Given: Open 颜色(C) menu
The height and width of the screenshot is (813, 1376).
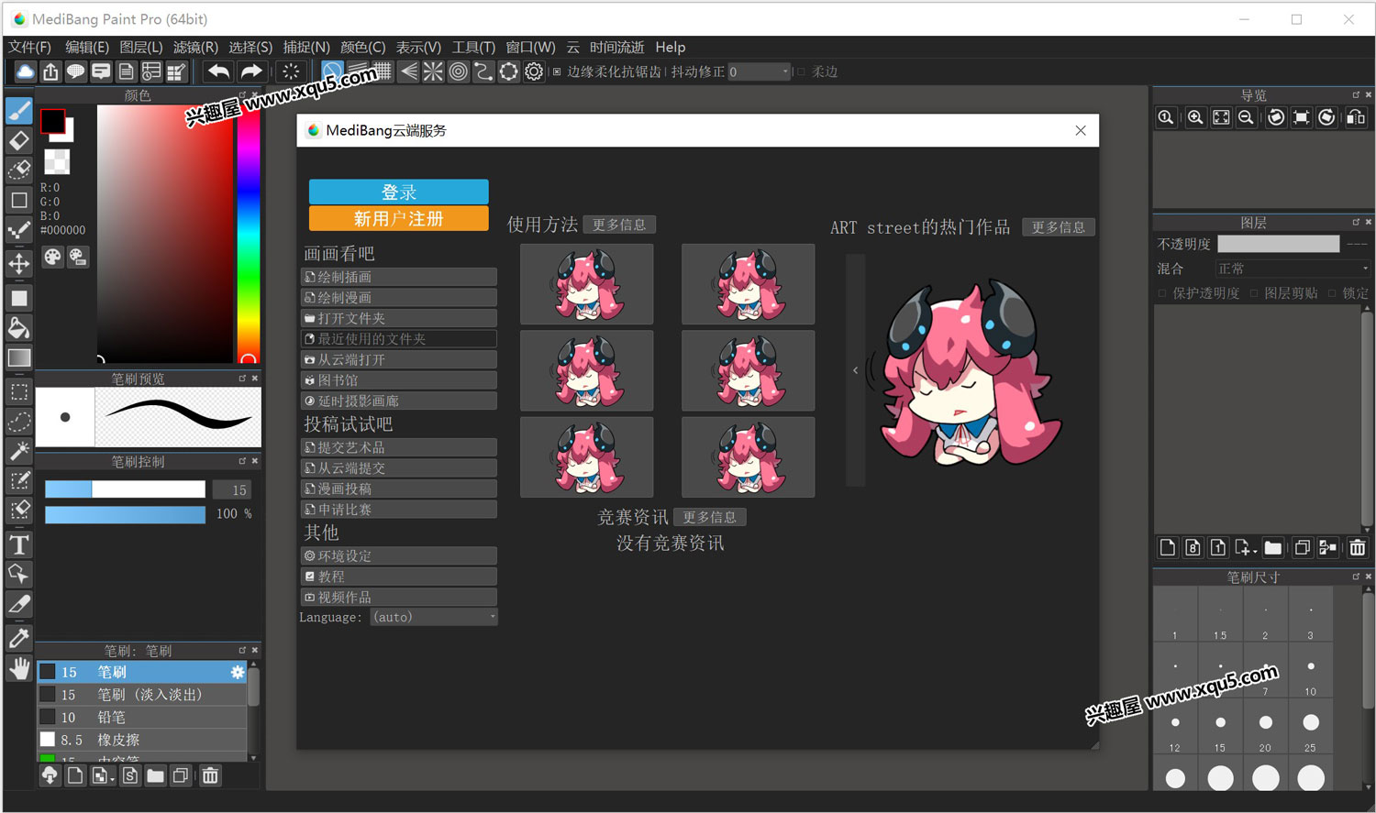Looking at the screenshot, I should 362,47.
